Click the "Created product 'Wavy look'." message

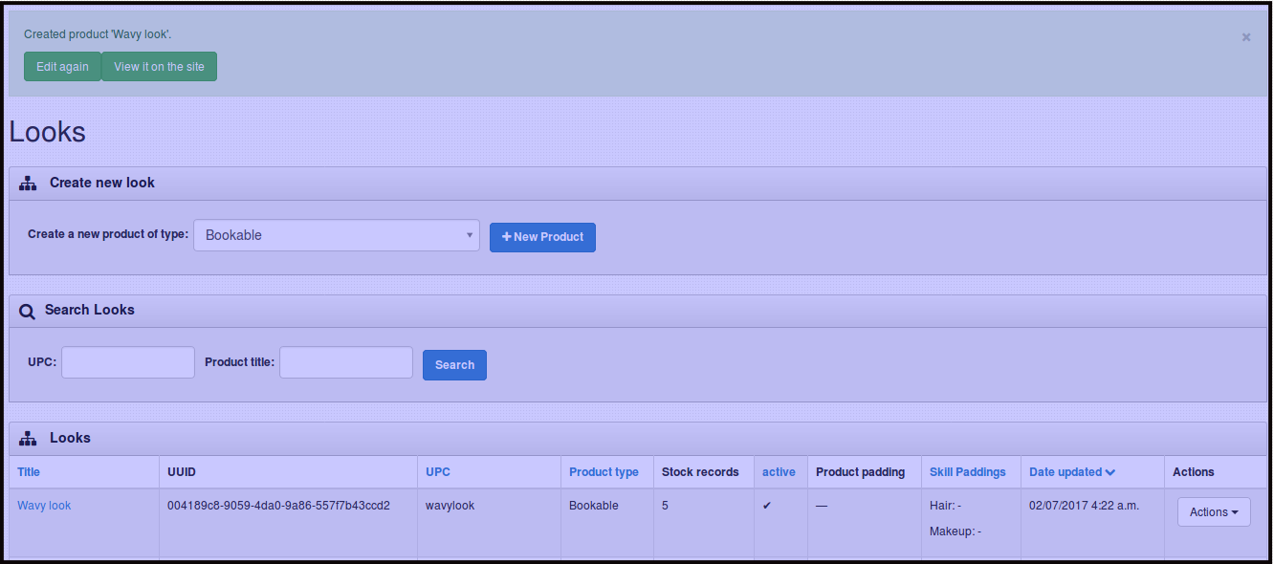point(98,34)
